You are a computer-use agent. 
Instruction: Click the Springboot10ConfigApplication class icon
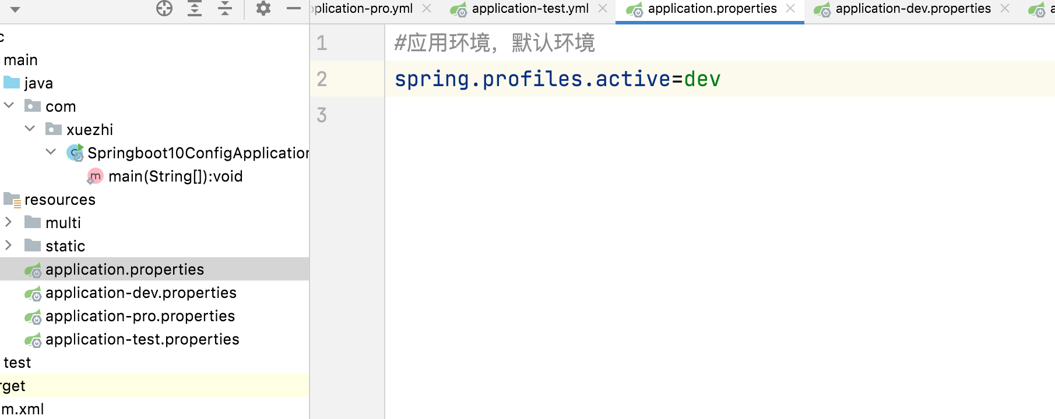click(75, 152)
